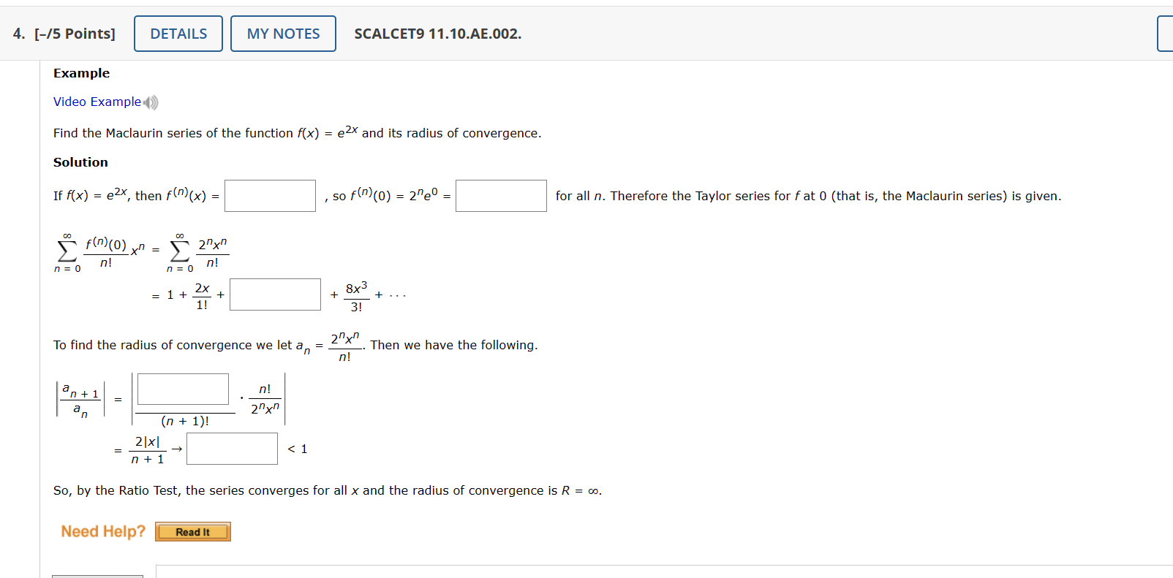Click the Solution heading text
The image size is (1173, 578).
80,161
